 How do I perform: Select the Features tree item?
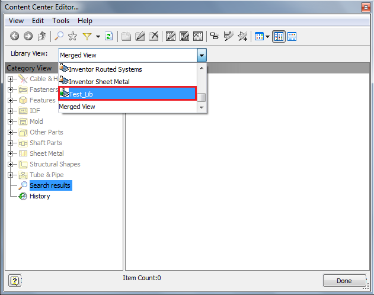[x=43, y=100]
